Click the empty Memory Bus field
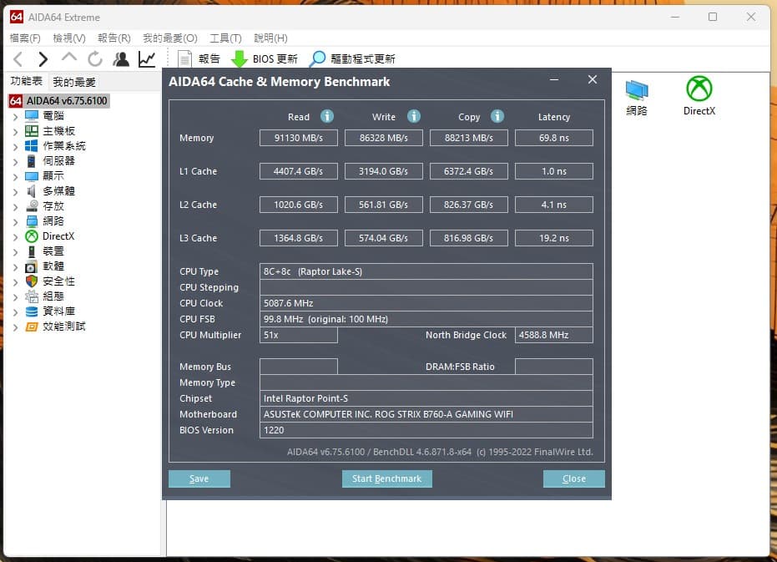This screenshot has height=562, width=777. (298, 367)
